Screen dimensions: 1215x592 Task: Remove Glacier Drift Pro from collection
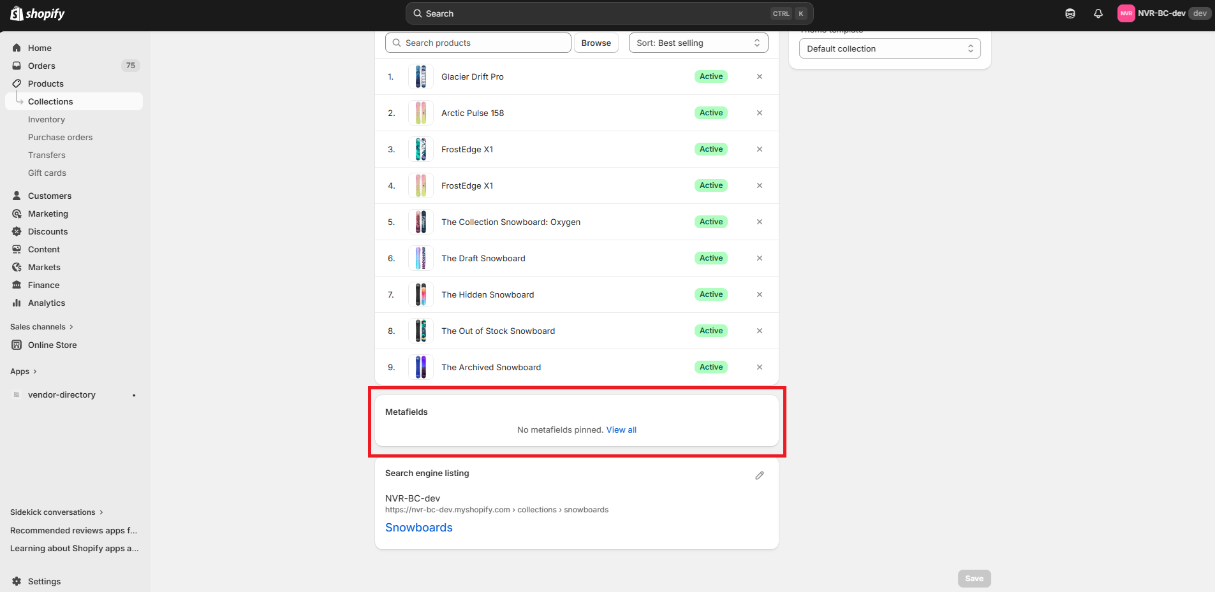760,76
